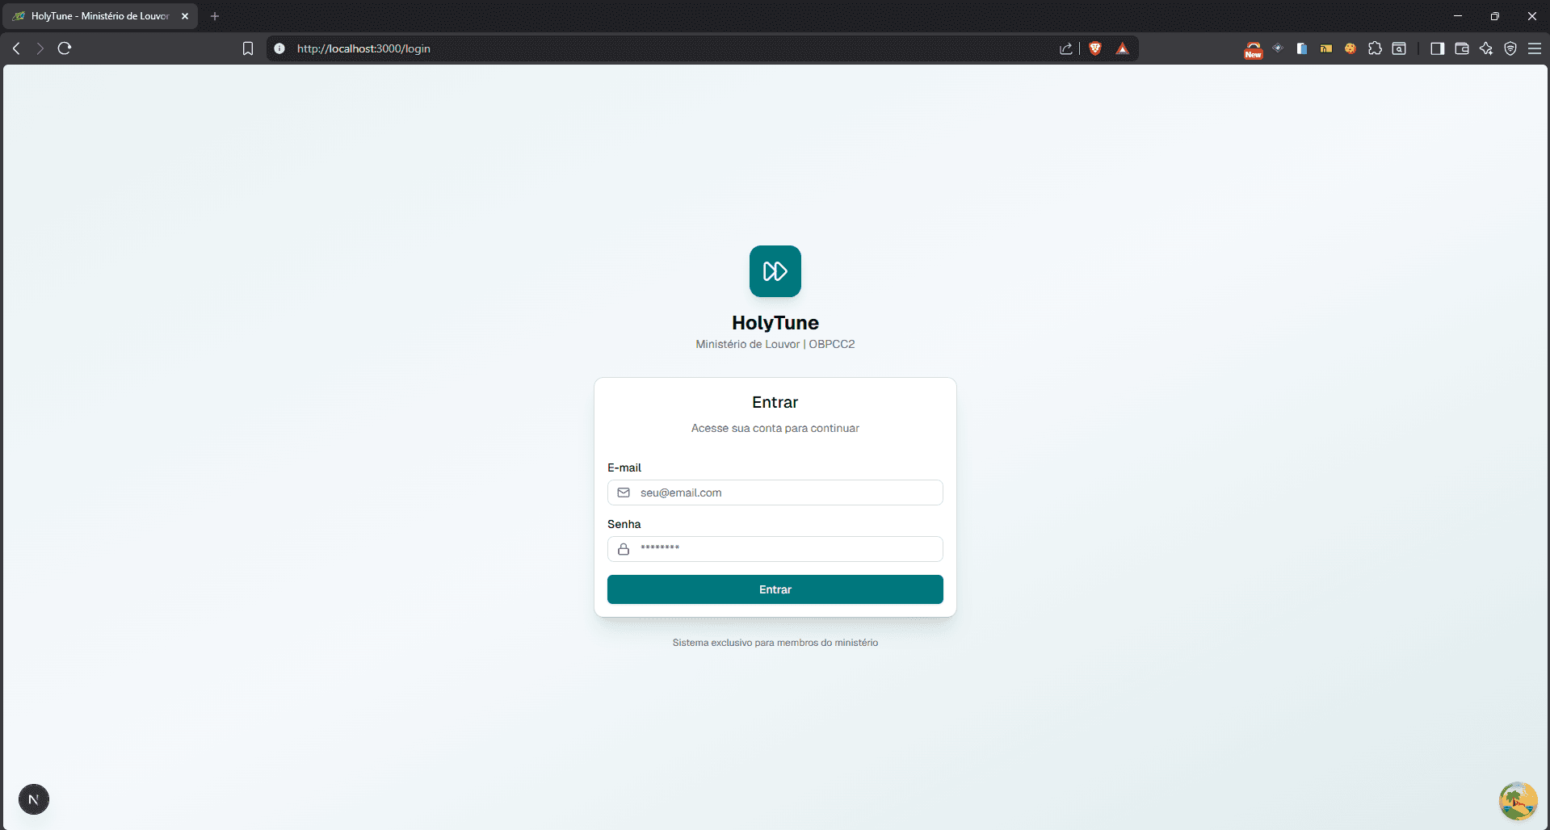The height and width of the screenshot is (830, 1550).
Task: Reload the page with refresh icon
Action: click(65, 48)
